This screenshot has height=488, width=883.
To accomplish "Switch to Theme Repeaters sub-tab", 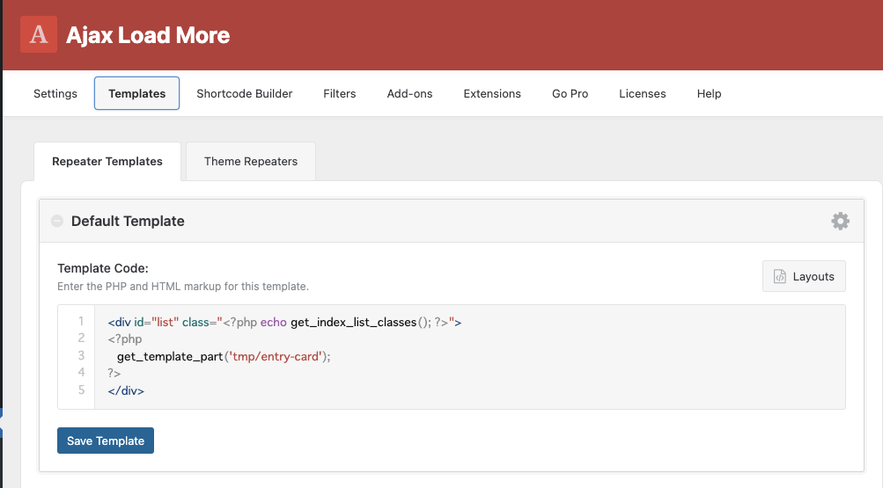I will (x=251, y=162).
